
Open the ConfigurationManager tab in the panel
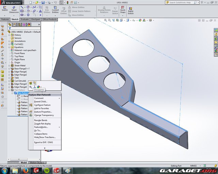pyautogui.click(x=19, y=24)
